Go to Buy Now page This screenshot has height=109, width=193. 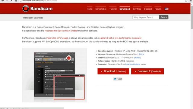[137, 9]
